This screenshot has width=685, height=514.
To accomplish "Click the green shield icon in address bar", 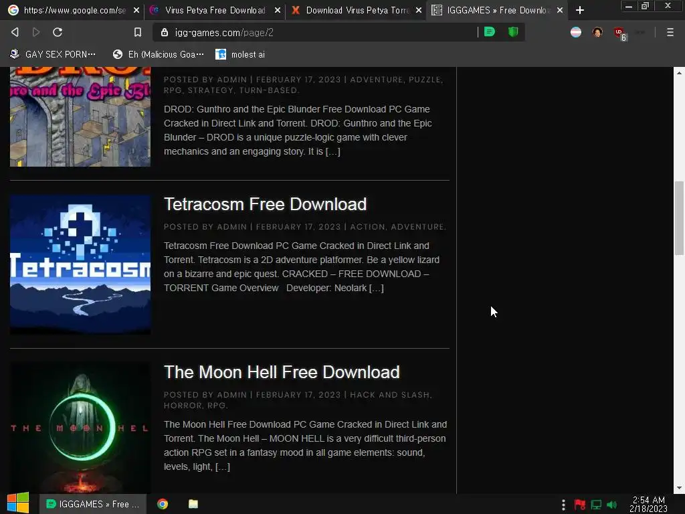I will point(513,32).
